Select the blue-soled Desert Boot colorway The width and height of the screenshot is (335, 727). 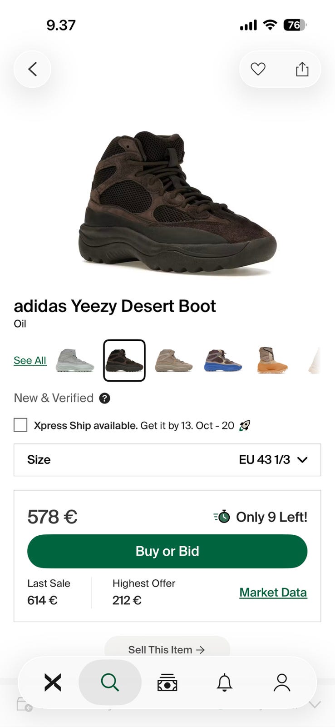click(223, 360)
